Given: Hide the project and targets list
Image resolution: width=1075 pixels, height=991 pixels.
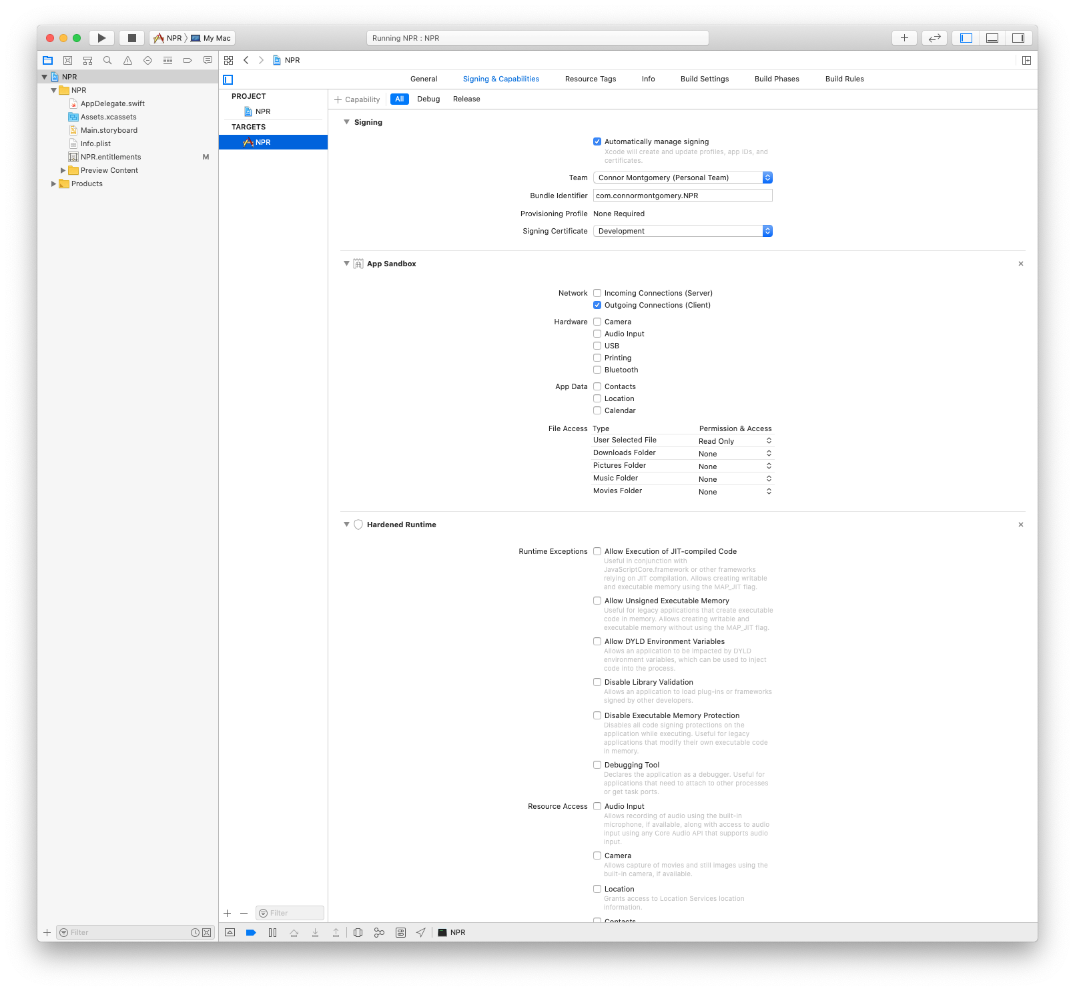Looking at the screenshot, I should [228, 79].
